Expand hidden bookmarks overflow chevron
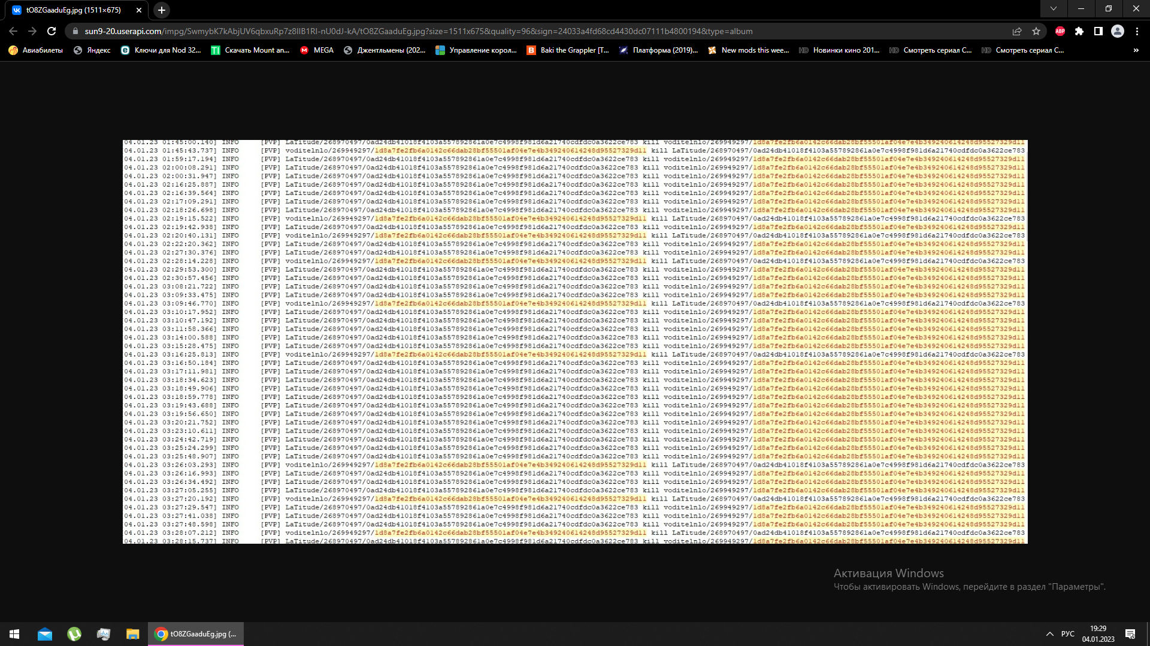Viewport: 1150px width, 646px height. (x=1136, y=50)
